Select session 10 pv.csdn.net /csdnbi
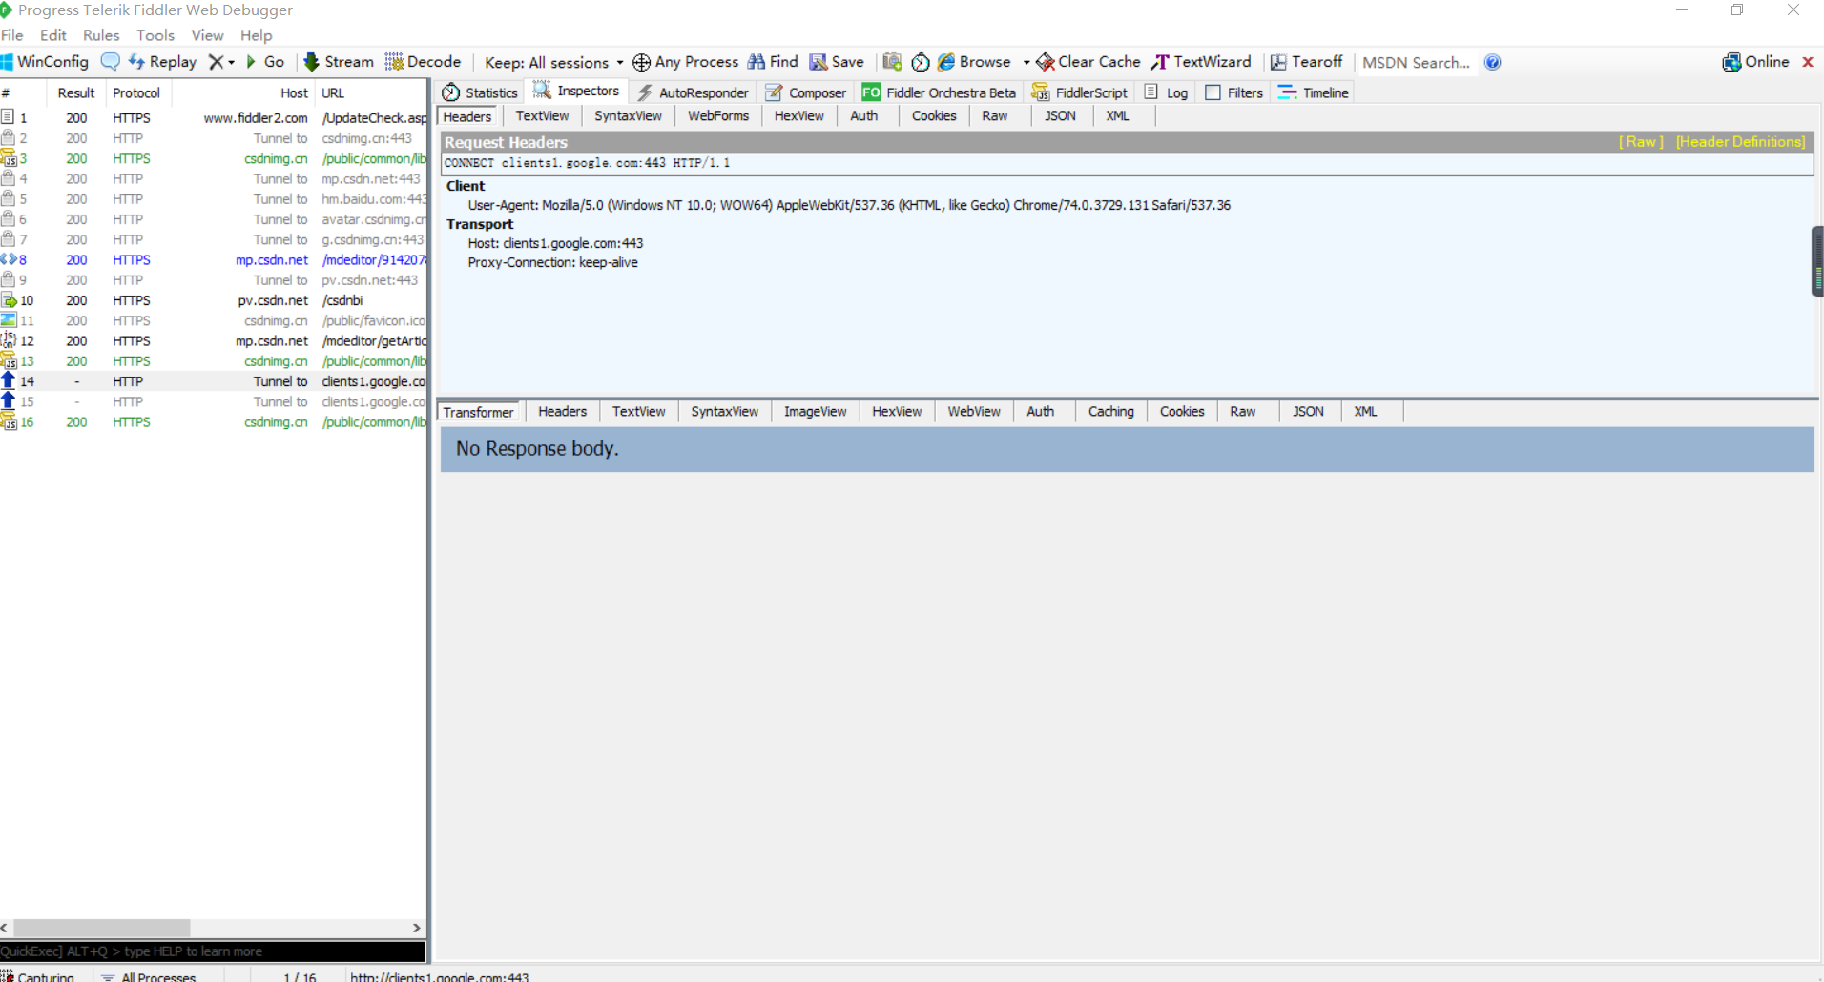The width and height of the screenshot is (1824, 982). coord(214,300)
